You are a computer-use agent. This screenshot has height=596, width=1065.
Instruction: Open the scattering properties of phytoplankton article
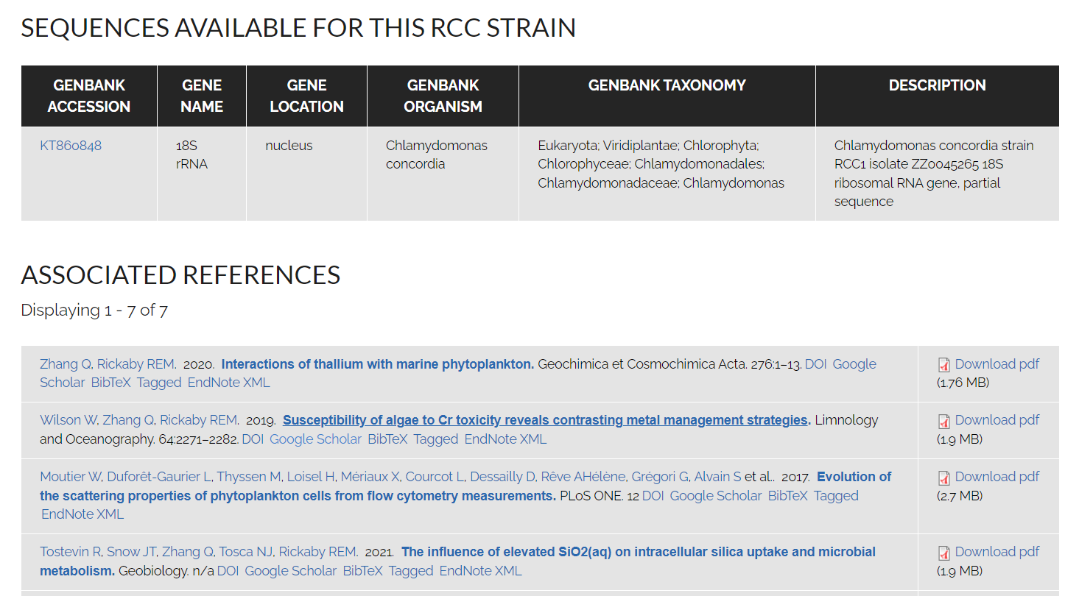point(298,496)
